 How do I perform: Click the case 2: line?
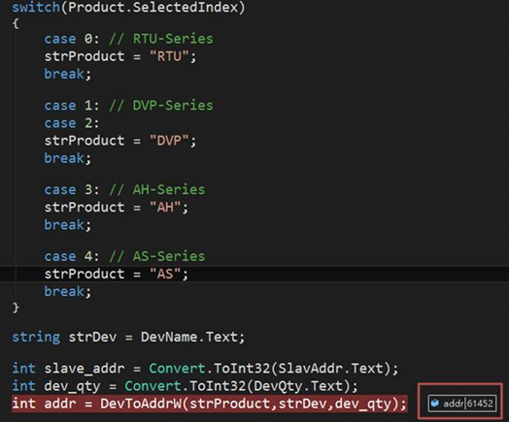72,123
